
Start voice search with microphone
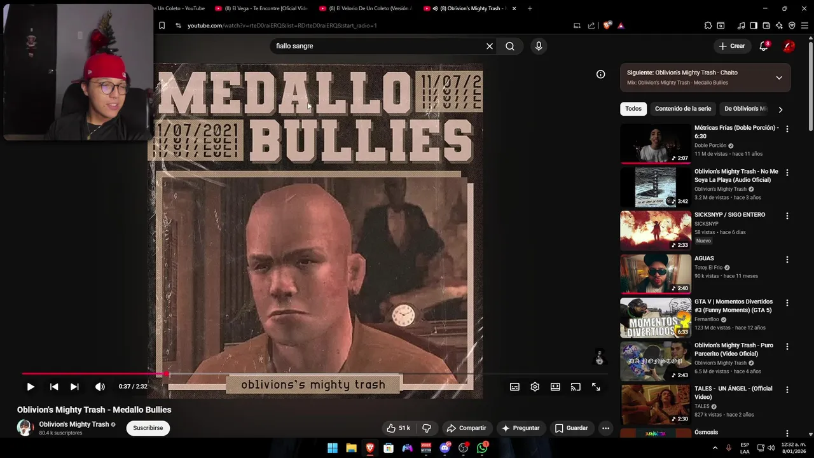click(x=539, y=46)
